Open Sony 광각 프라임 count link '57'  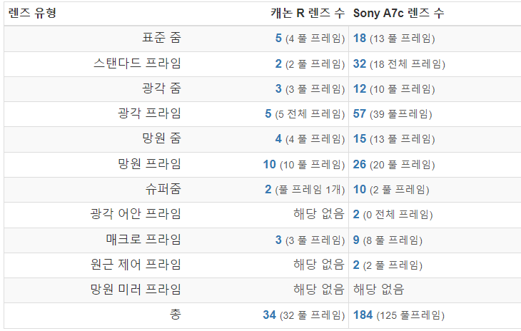[x=360, y=114]
